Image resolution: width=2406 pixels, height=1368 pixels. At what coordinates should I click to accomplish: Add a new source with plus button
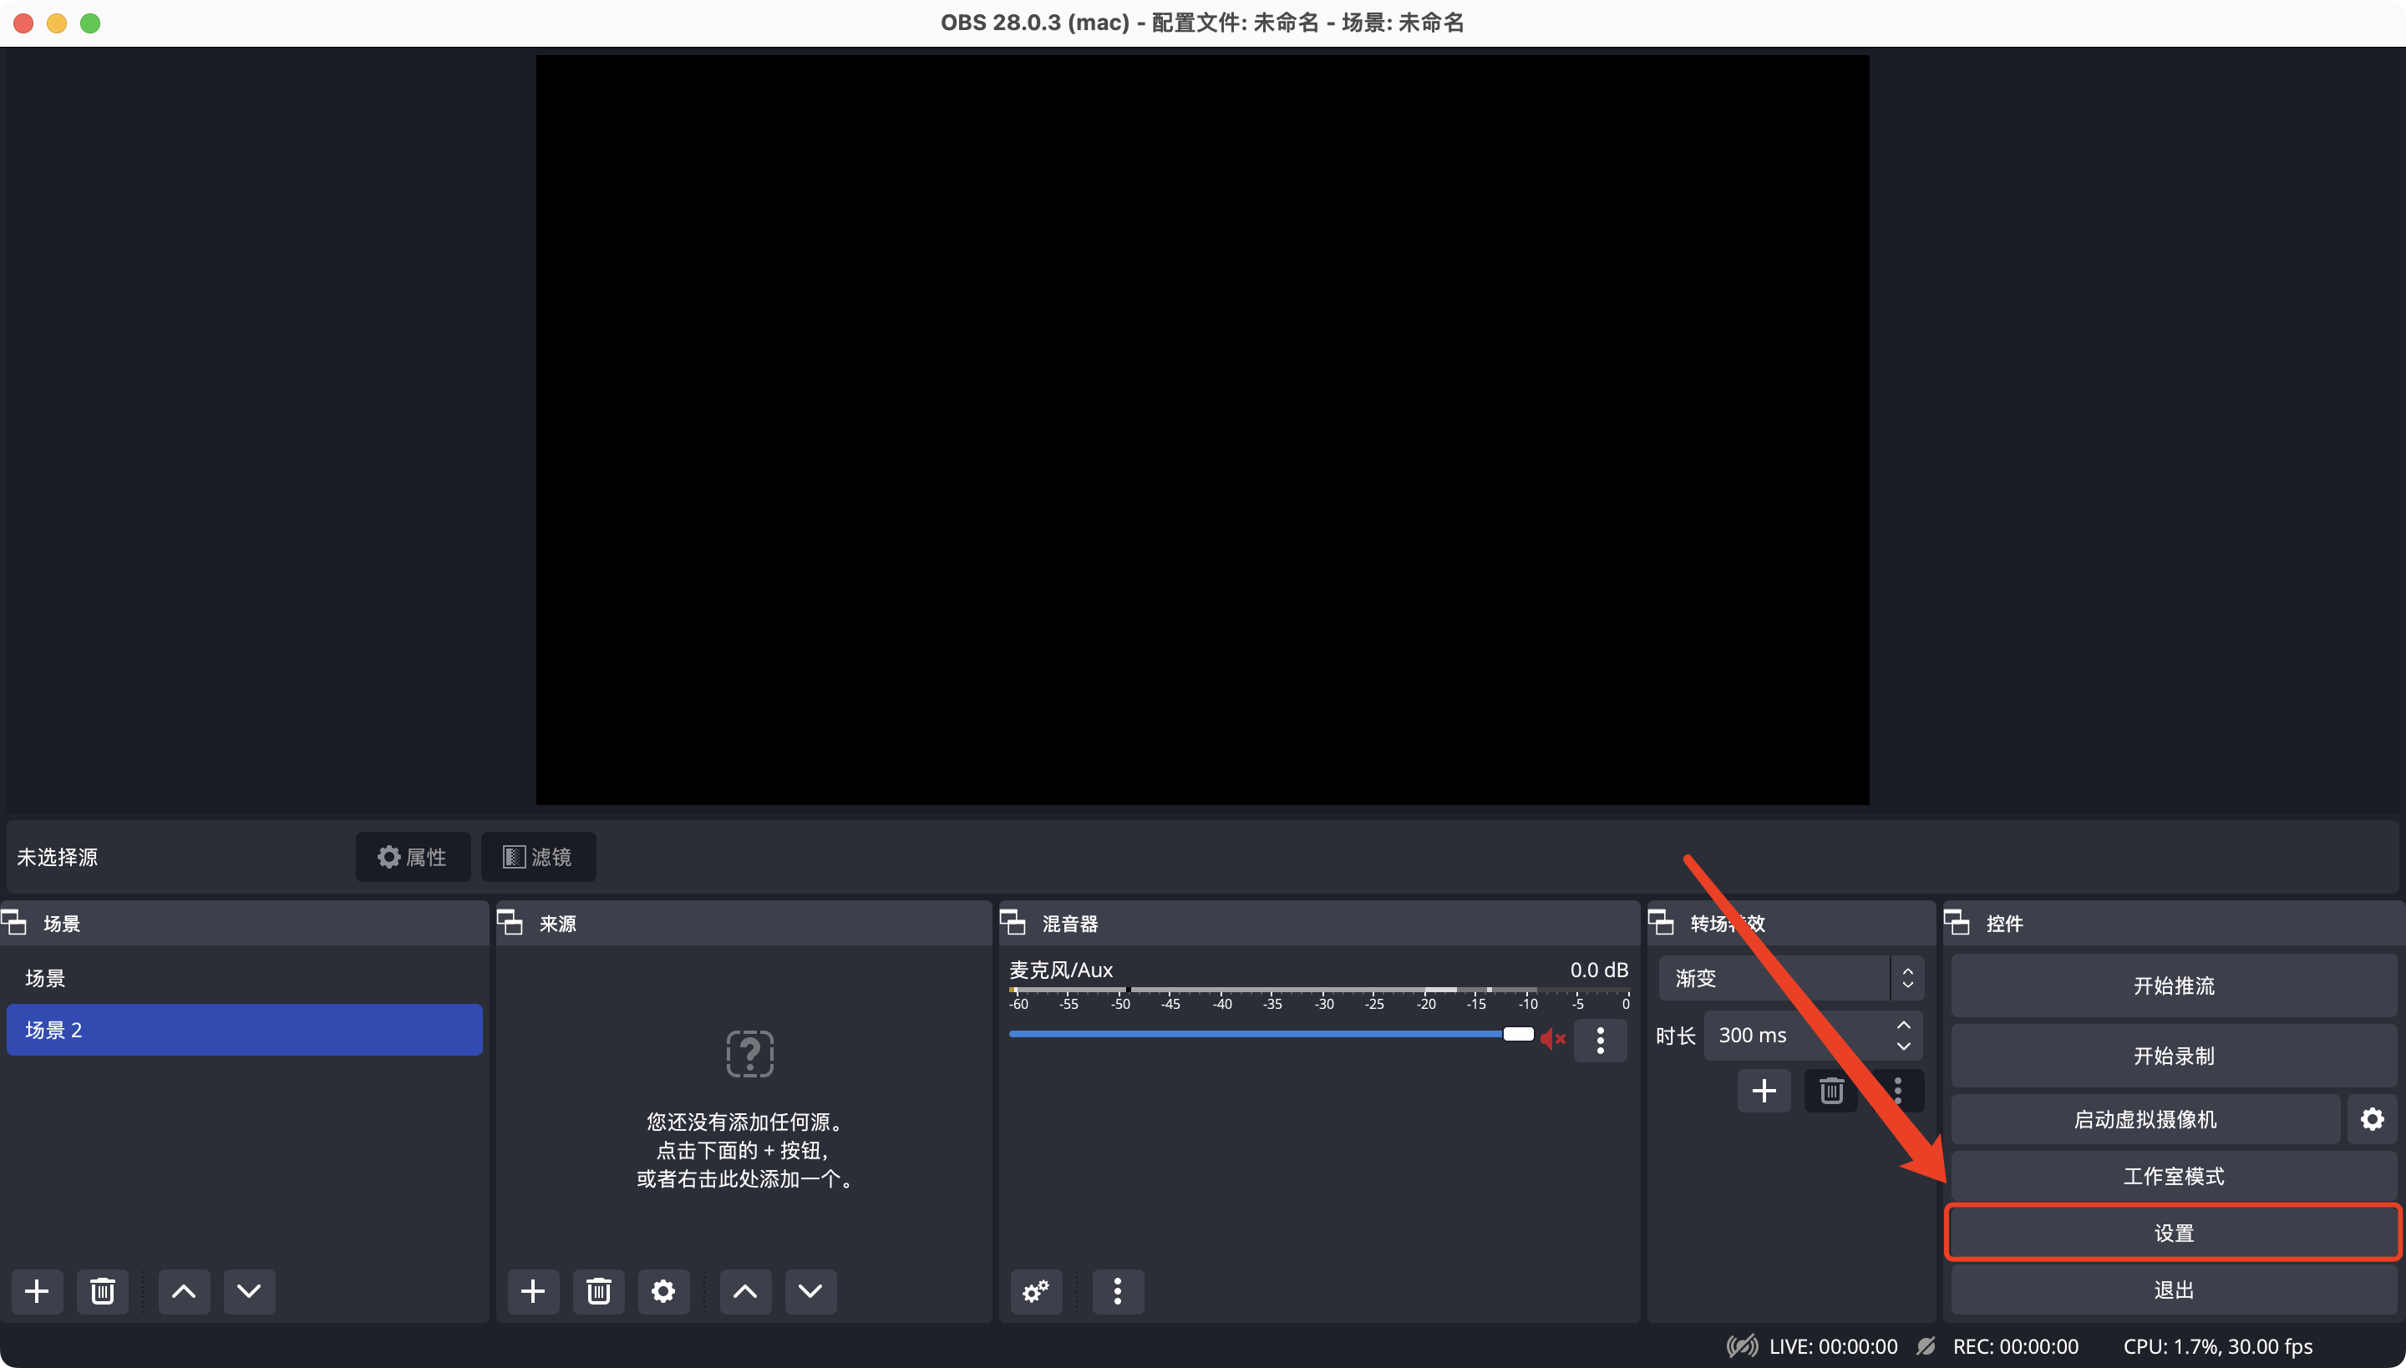tap(533, 1291)
